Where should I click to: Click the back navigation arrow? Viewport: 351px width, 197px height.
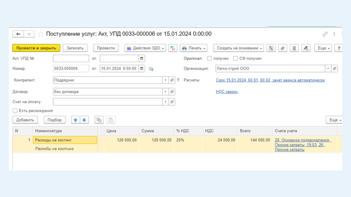(x=18, y=34)
